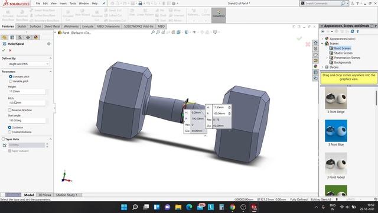Open ConfigurationManager tab icon
Image resolution: width=378 pixels, height=213 pixels.
(20, 37)
